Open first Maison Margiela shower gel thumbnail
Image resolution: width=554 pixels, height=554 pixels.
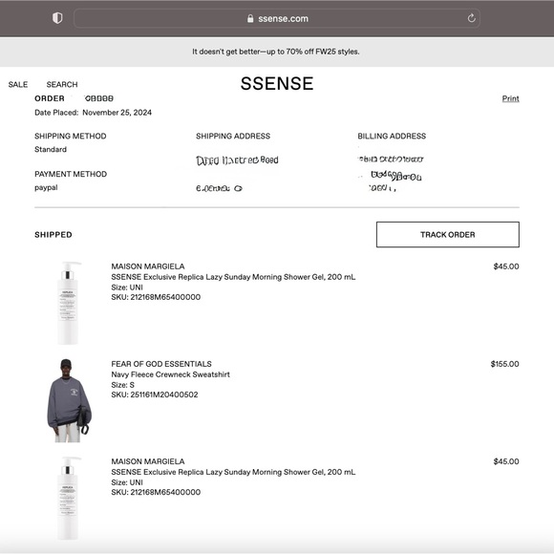[68, 303]
